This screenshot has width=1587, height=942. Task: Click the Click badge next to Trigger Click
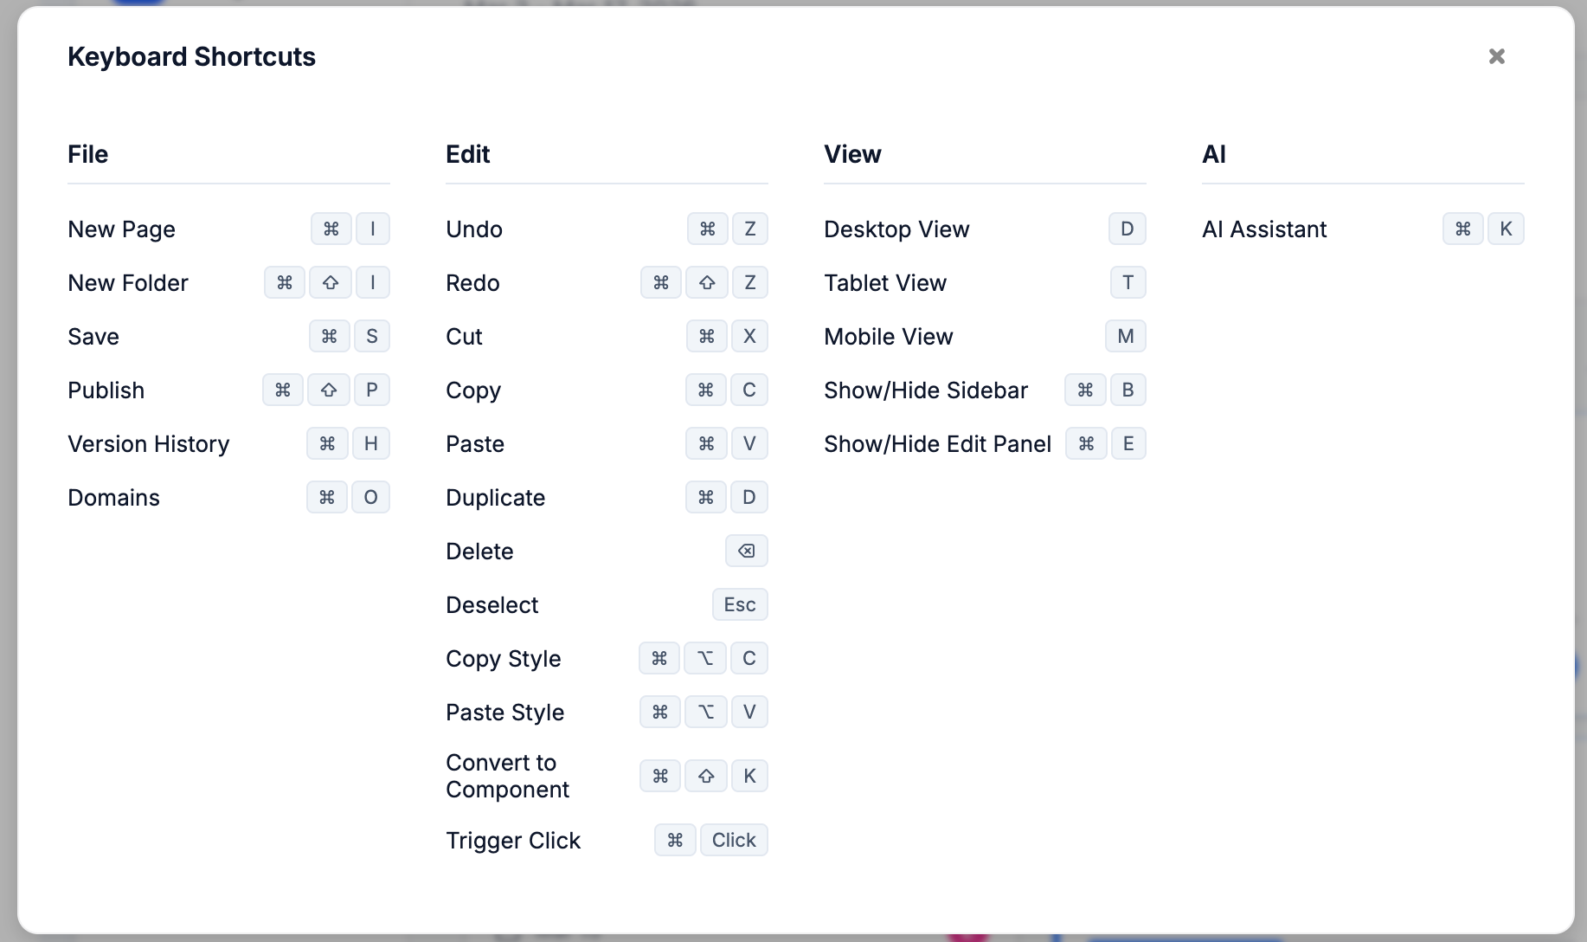tap(734, 840)
